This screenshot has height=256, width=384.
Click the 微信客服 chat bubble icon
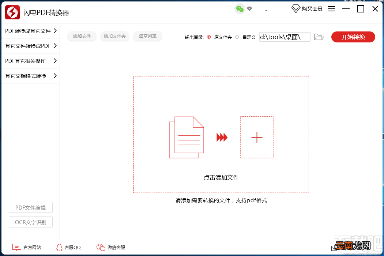coord(101,248)
